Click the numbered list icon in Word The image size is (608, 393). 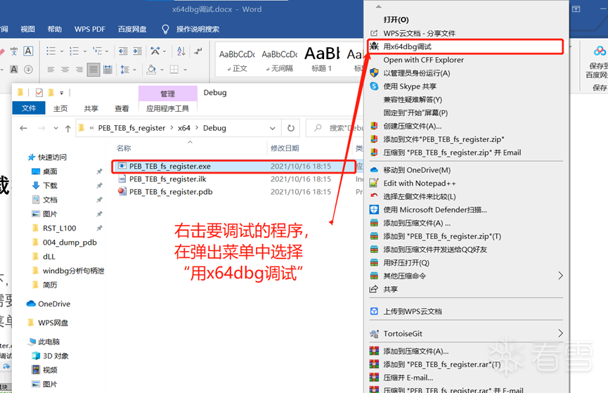point(74,51)
